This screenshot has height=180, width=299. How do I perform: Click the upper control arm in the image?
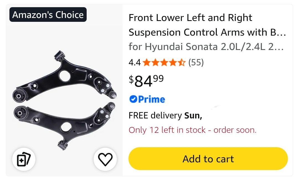point(65,75)
